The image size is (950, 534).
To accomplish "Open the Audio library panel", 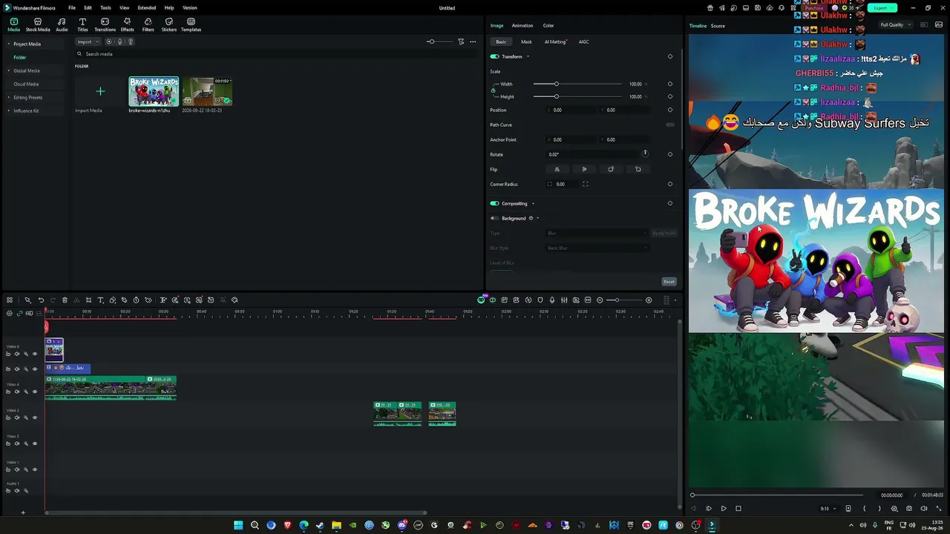I will (x=62, y=25).
